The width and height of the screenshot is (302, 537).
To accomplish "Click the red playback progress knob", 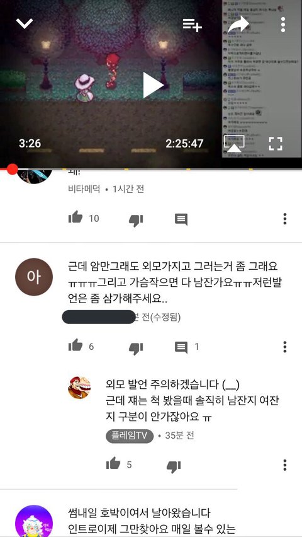I will point(13,169).
